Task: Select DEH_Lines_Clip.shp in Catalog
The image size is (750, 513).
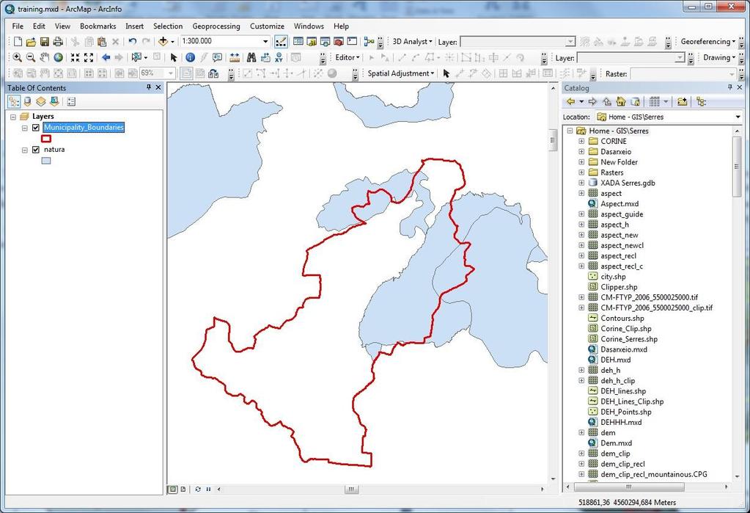Action: 632,401
